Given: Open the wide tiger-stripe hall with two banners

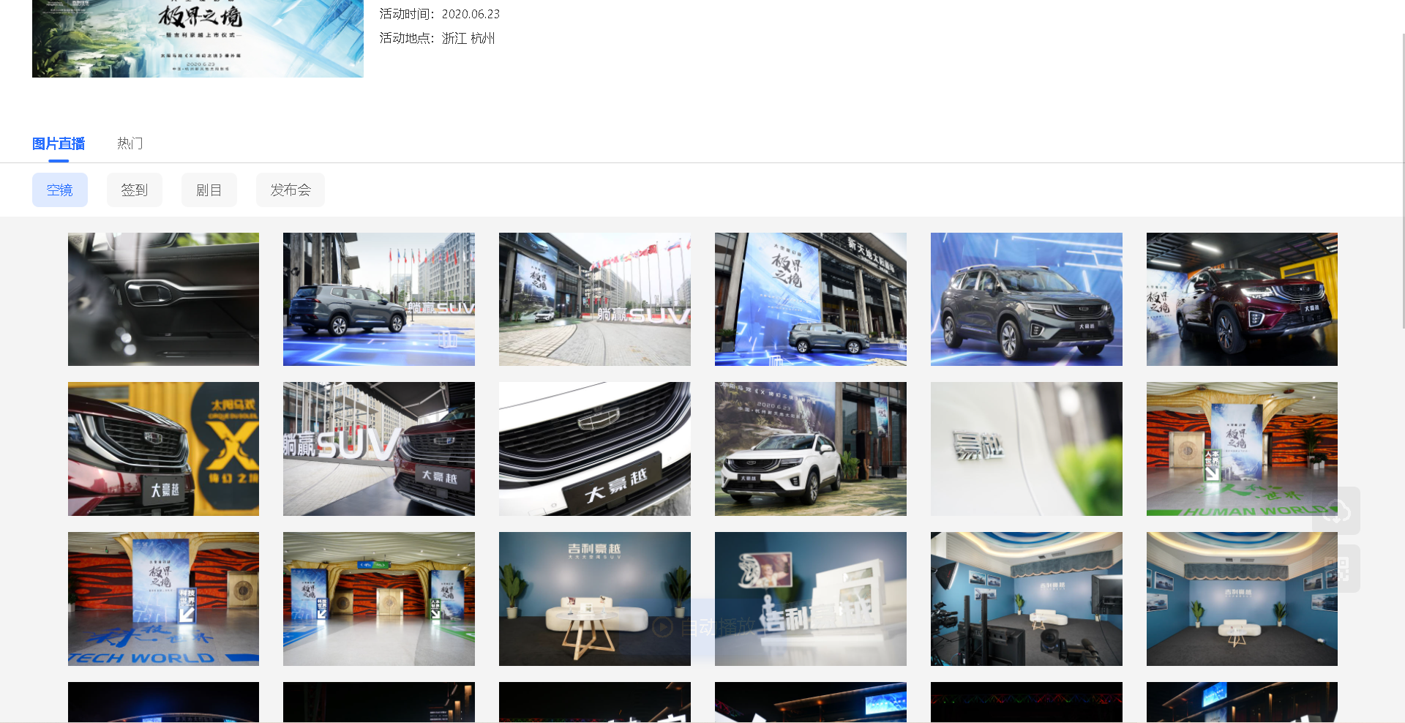Looking at the screenshot, I should click(379, 599).
